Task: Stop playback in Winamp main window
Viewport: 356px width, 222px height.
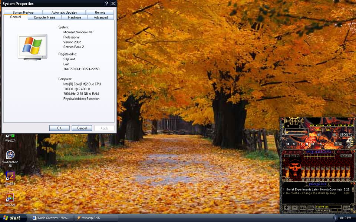Action: 307,144
